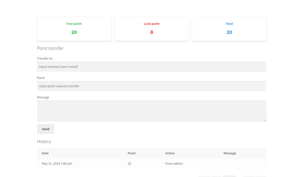Click the Date column header
Image resolution: width=285 pixels, height=177 pixels.
coord(45,153)
